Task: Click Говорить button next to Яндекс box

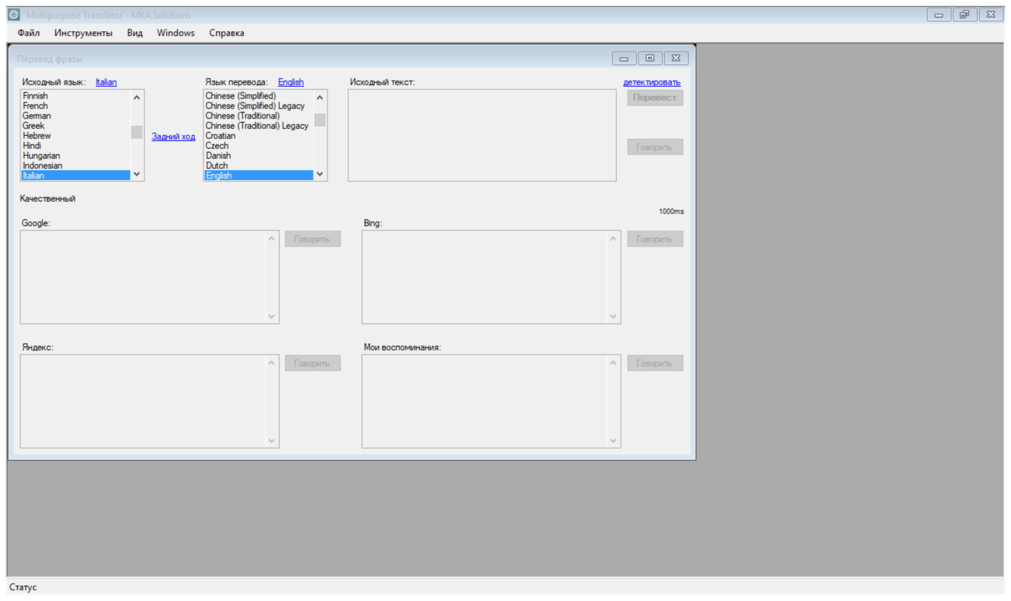Action: 313,363
